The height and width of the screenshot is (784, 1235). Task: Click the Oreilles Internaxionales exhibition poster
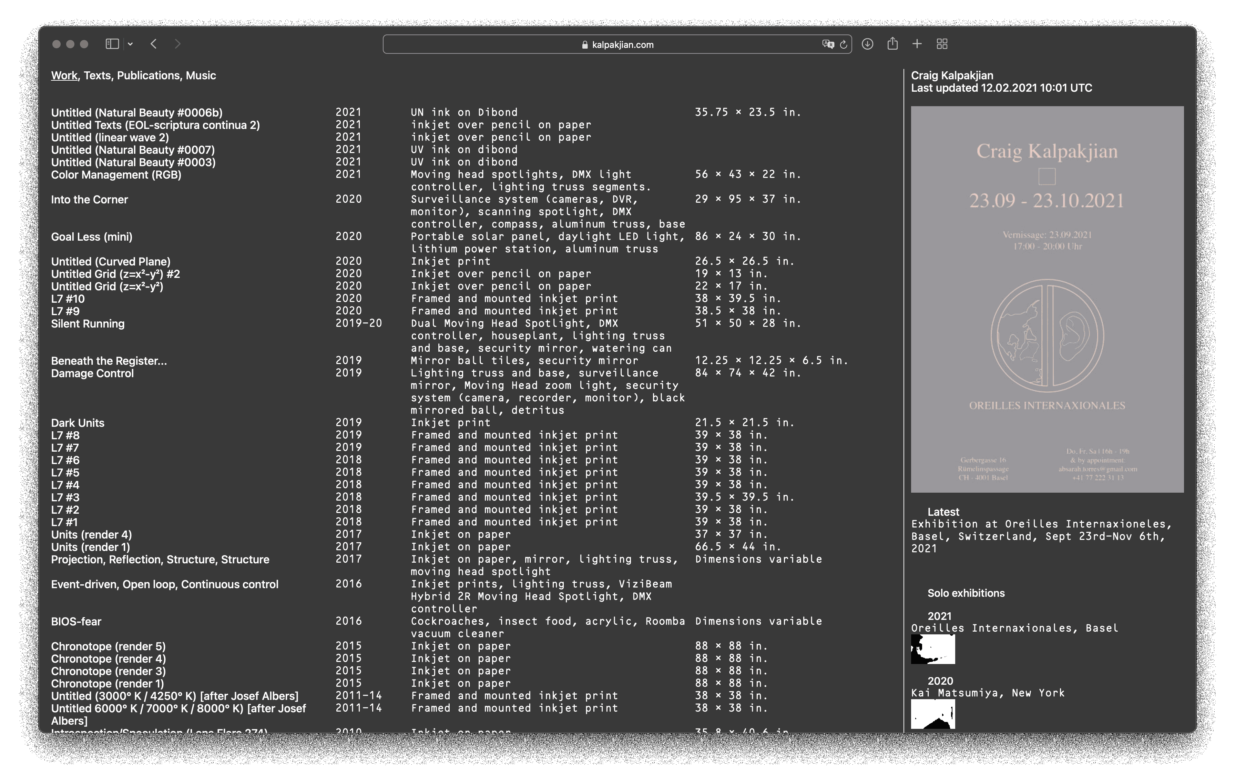pyautogui.click(x=1047, y=299)
